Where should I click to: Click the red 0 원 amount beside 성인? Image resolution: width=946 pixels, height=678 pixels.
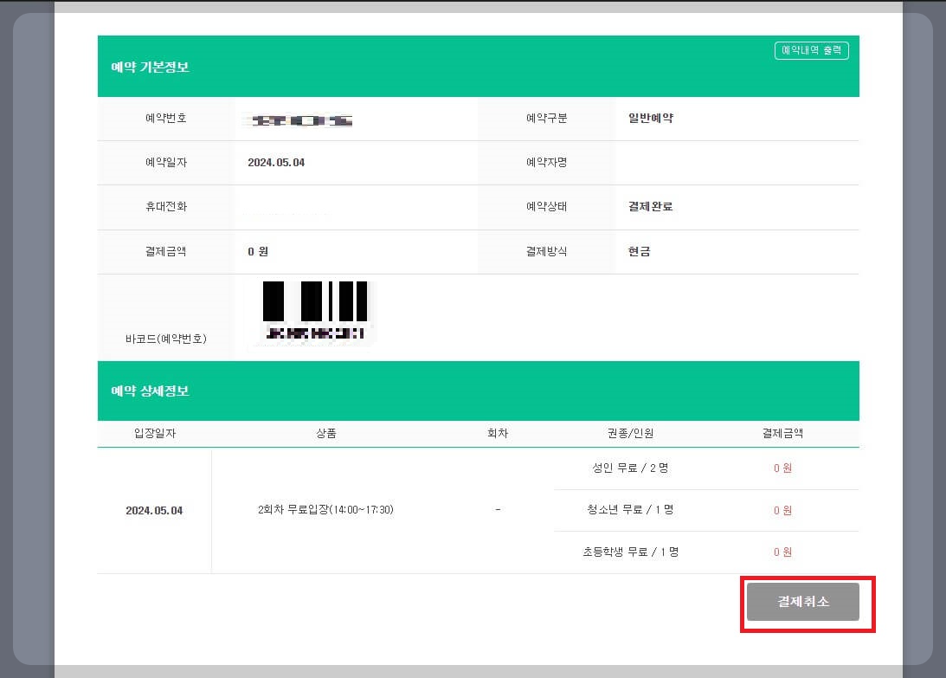[782, 468]
